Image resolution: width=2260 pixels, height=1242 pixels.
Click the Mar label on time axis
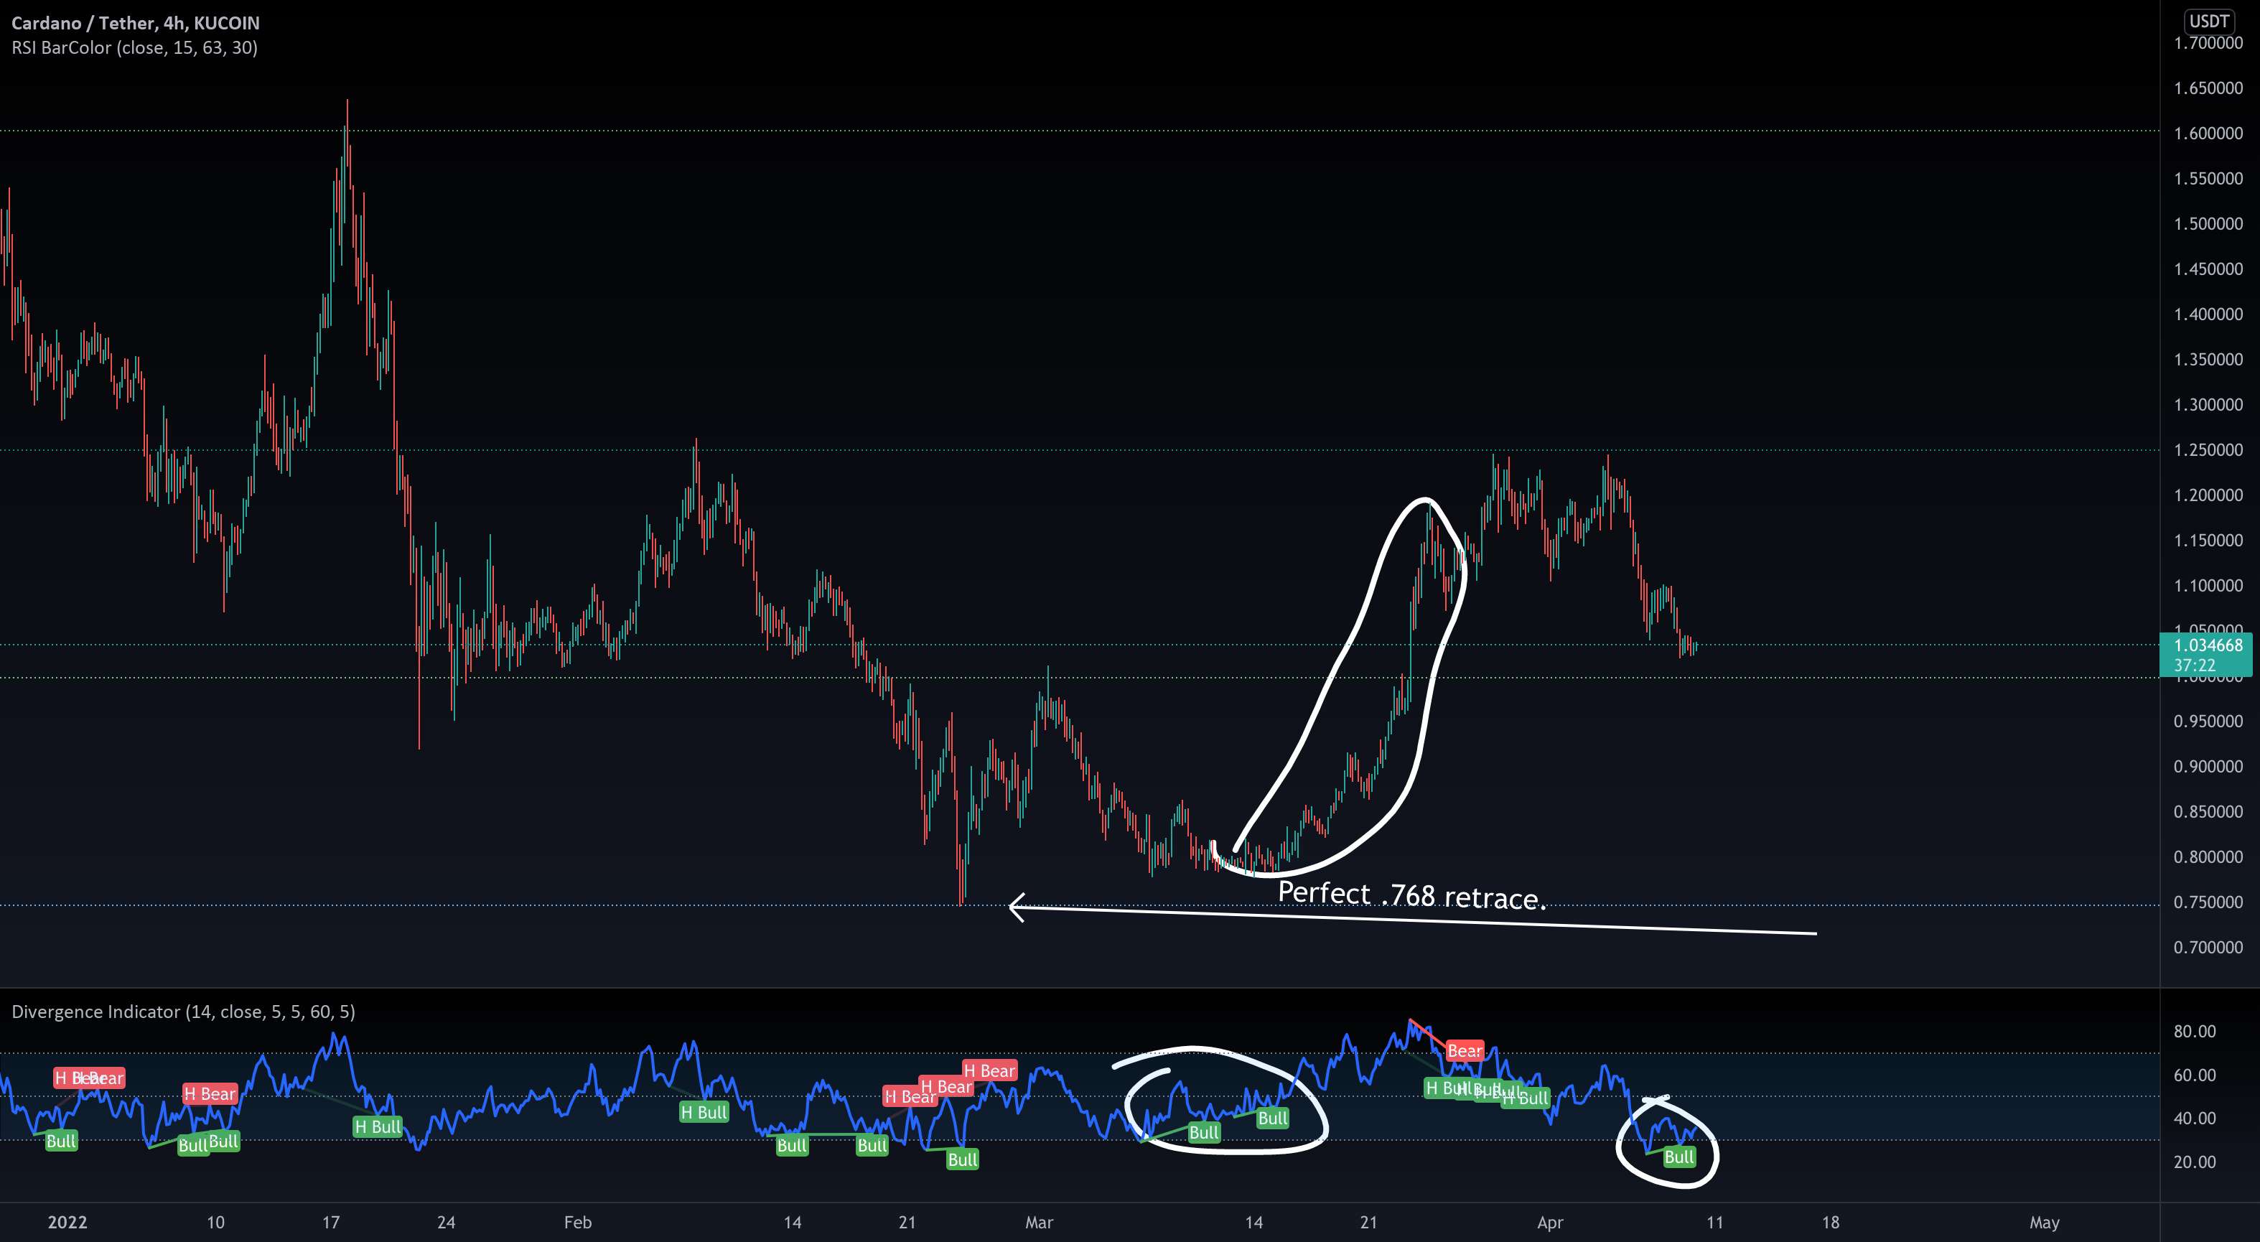(x=1039, y=1223)
